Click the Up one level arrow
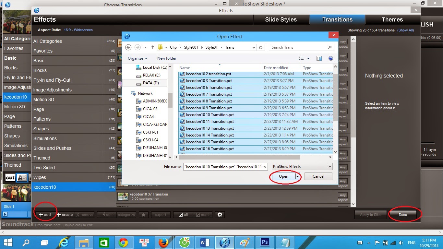This screenshot has height=249, width=443. (153, 47)
